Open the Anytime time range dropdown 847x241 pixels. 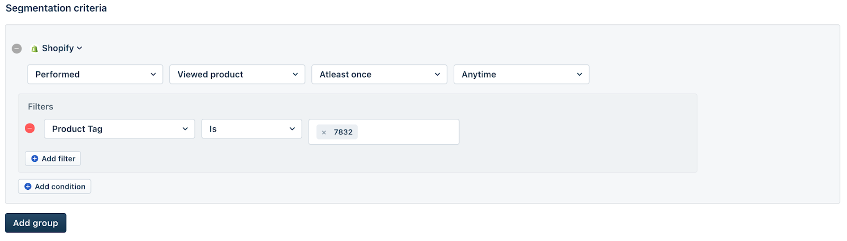pyautogui.click(x=521, y=75)
